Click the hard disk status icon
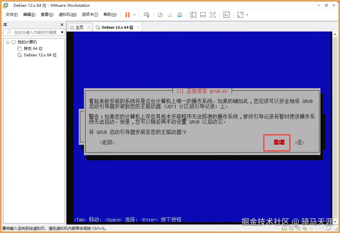The height and width of the screenshot is (233, 340). tap(284, 228)
